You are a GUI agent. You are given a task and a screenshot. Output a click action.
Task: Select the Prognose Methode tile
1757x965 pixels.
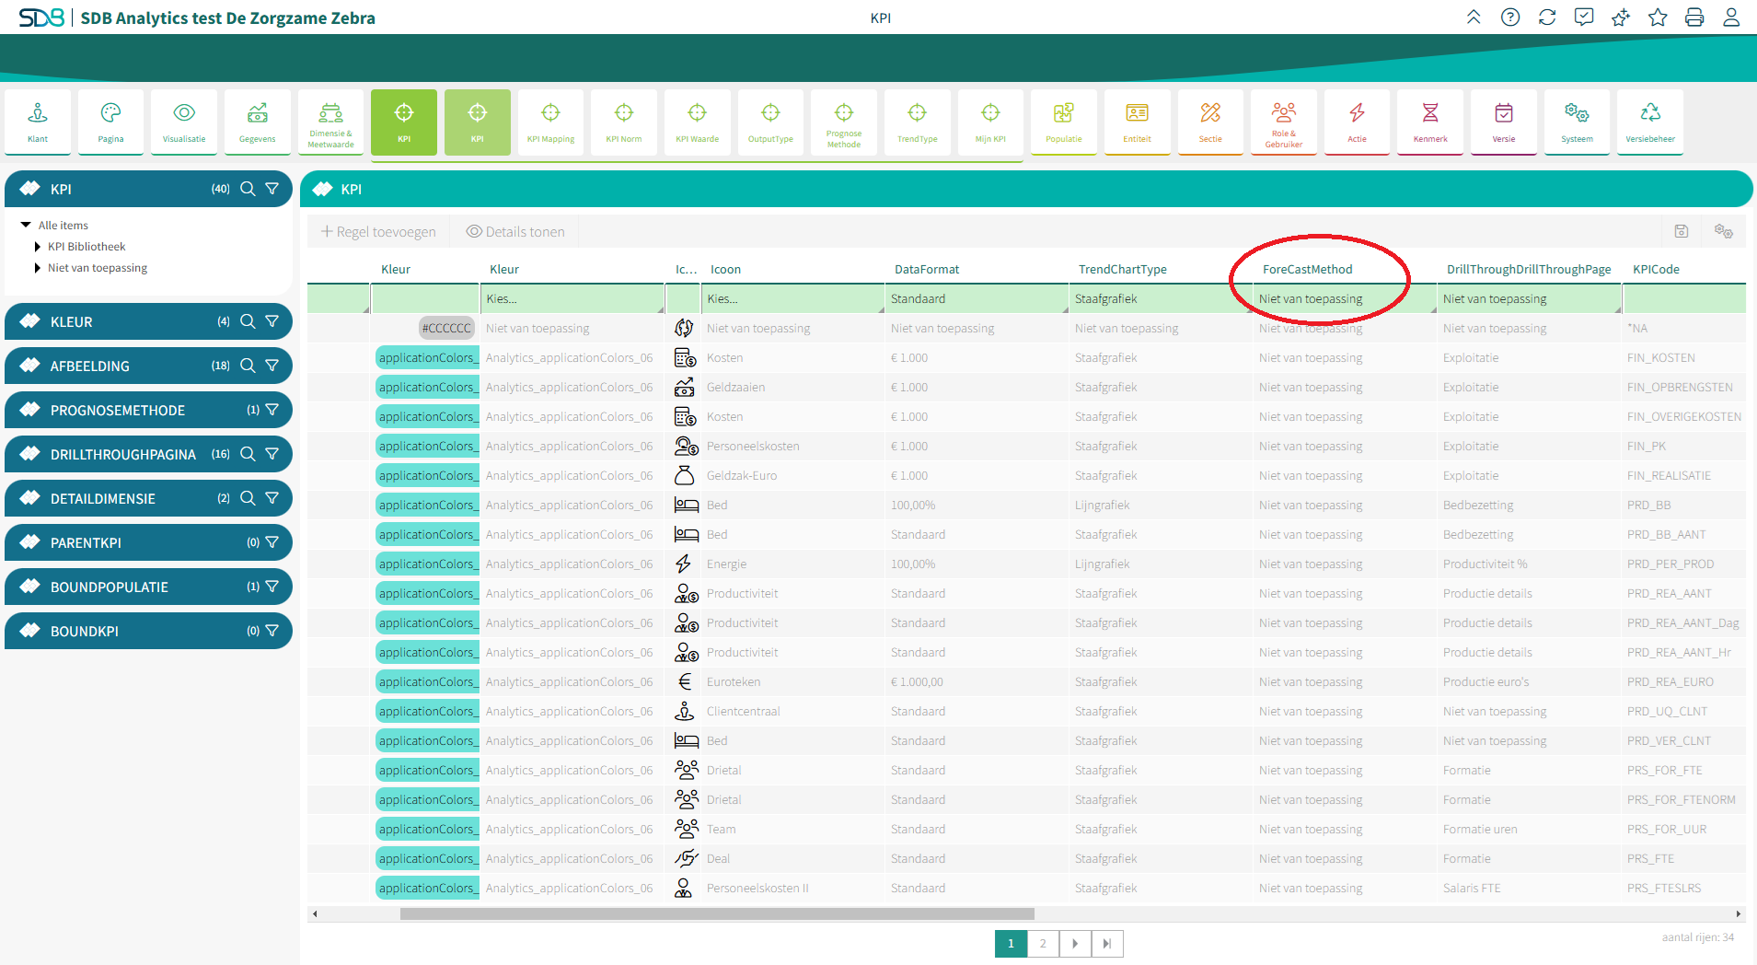[844, 122]
